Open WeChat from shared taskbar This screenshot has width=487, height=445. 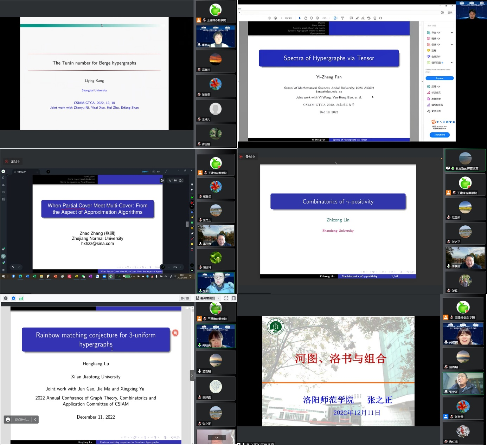point(83,276)
